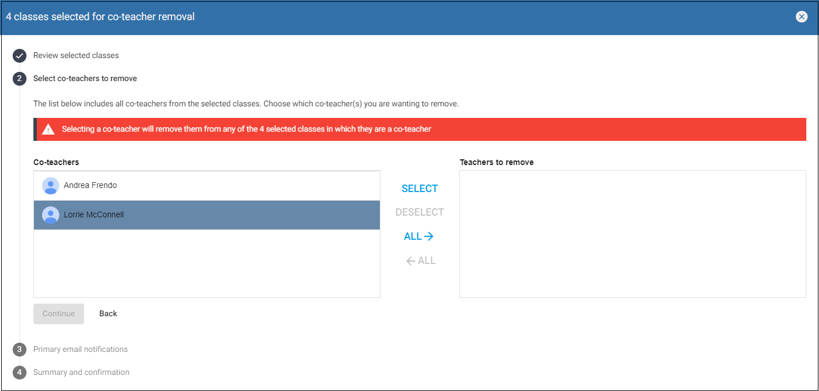Click Andrea Frendo's avatar icon
This screenshot has height=391, width=819.
coord(51,186)
